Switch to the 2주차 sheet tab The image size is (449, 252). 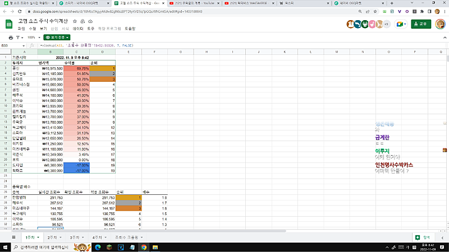[52, 237]
